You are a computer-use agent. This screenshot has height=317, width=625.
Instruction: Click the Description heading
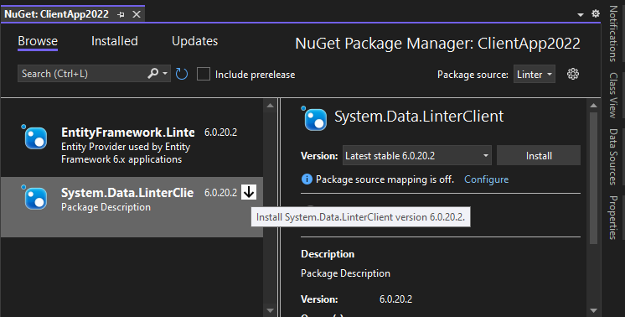click(x=328, y=254)
